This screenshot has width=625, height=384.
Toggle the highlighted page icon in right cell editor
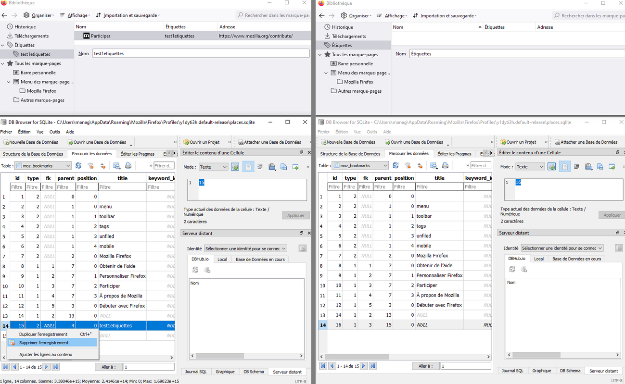coord(565,166)
